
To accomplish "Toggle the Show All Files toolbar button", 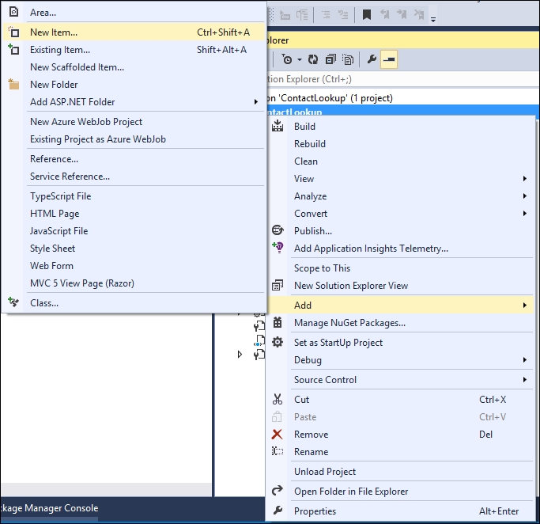I will [x=348, y=59].
